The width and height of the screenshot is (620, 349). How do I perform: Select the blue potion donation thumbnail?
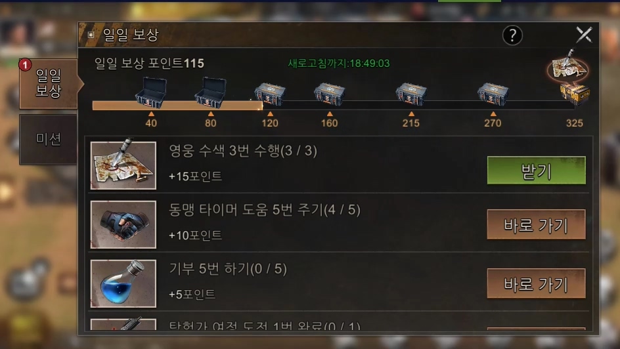123,283
